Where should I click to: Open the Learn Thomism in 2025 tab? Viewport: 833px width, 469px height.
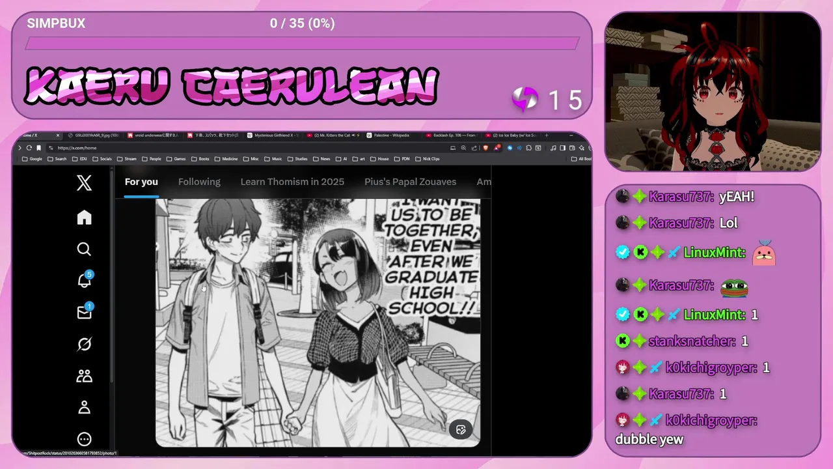(292, 182)
